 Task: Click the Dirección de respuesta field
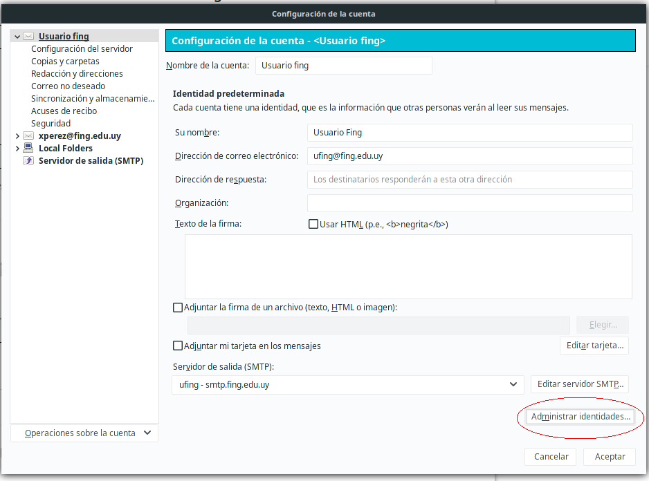click(469, 180)
